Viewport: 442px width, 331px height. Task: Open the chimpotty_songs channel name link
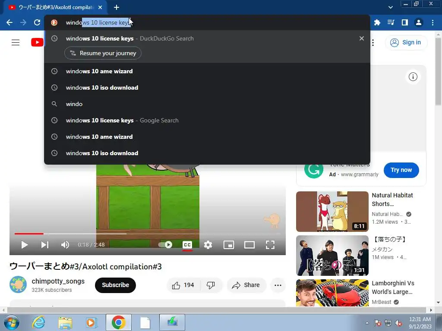[58, 281]
